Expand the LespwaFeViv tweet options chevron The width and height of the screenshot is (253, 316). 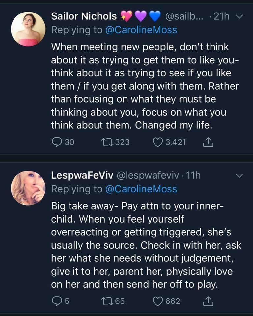pos(239,176)
